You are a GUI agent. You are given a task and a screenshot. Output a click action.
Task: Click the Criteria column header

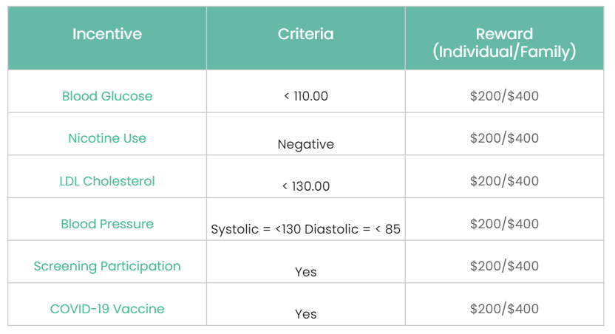tap(305, 34)
